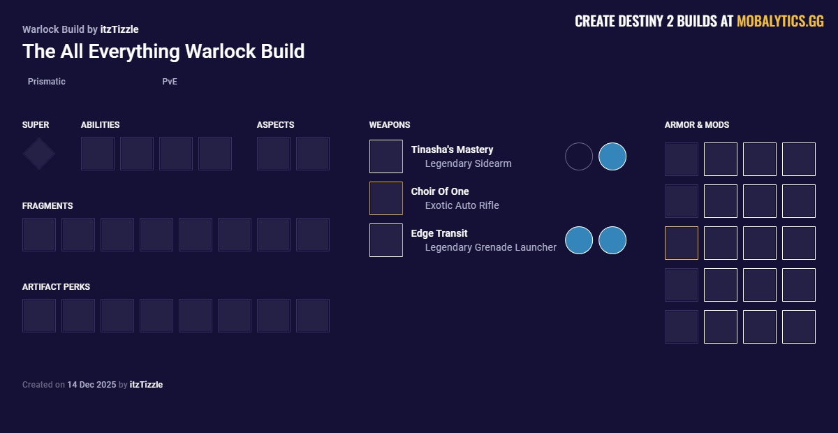Select the Super diamond slot

click(38, 154)
